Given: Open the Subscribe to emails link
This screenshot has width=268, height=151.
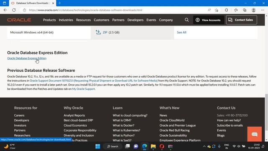Looking at the screenshot, I should [x=230, y=125].
